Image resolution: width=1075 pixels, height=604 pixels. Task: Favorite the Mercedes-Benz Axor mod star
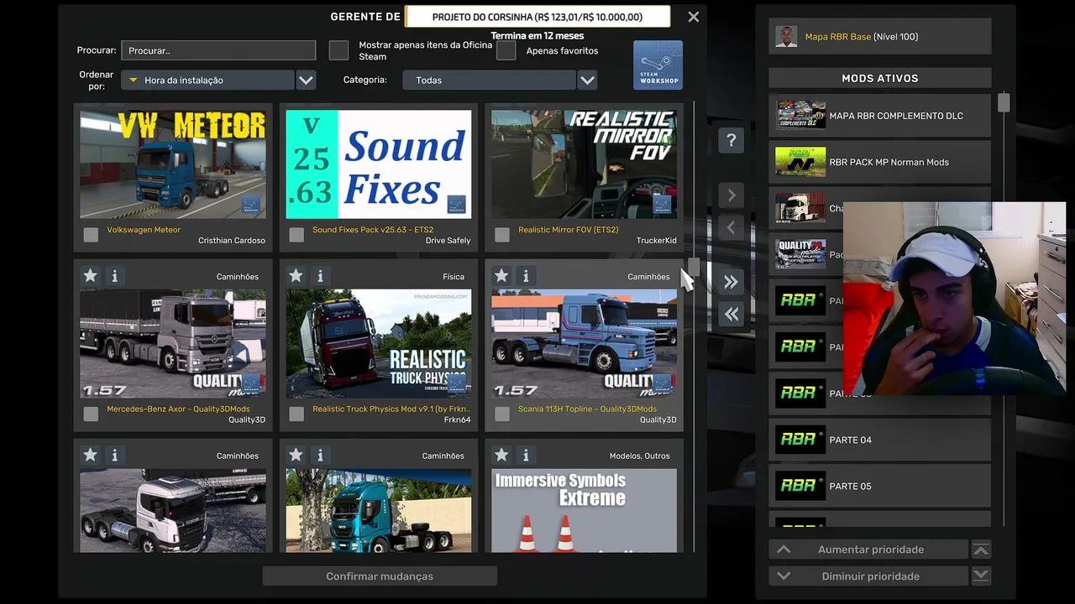click(90, 276)
